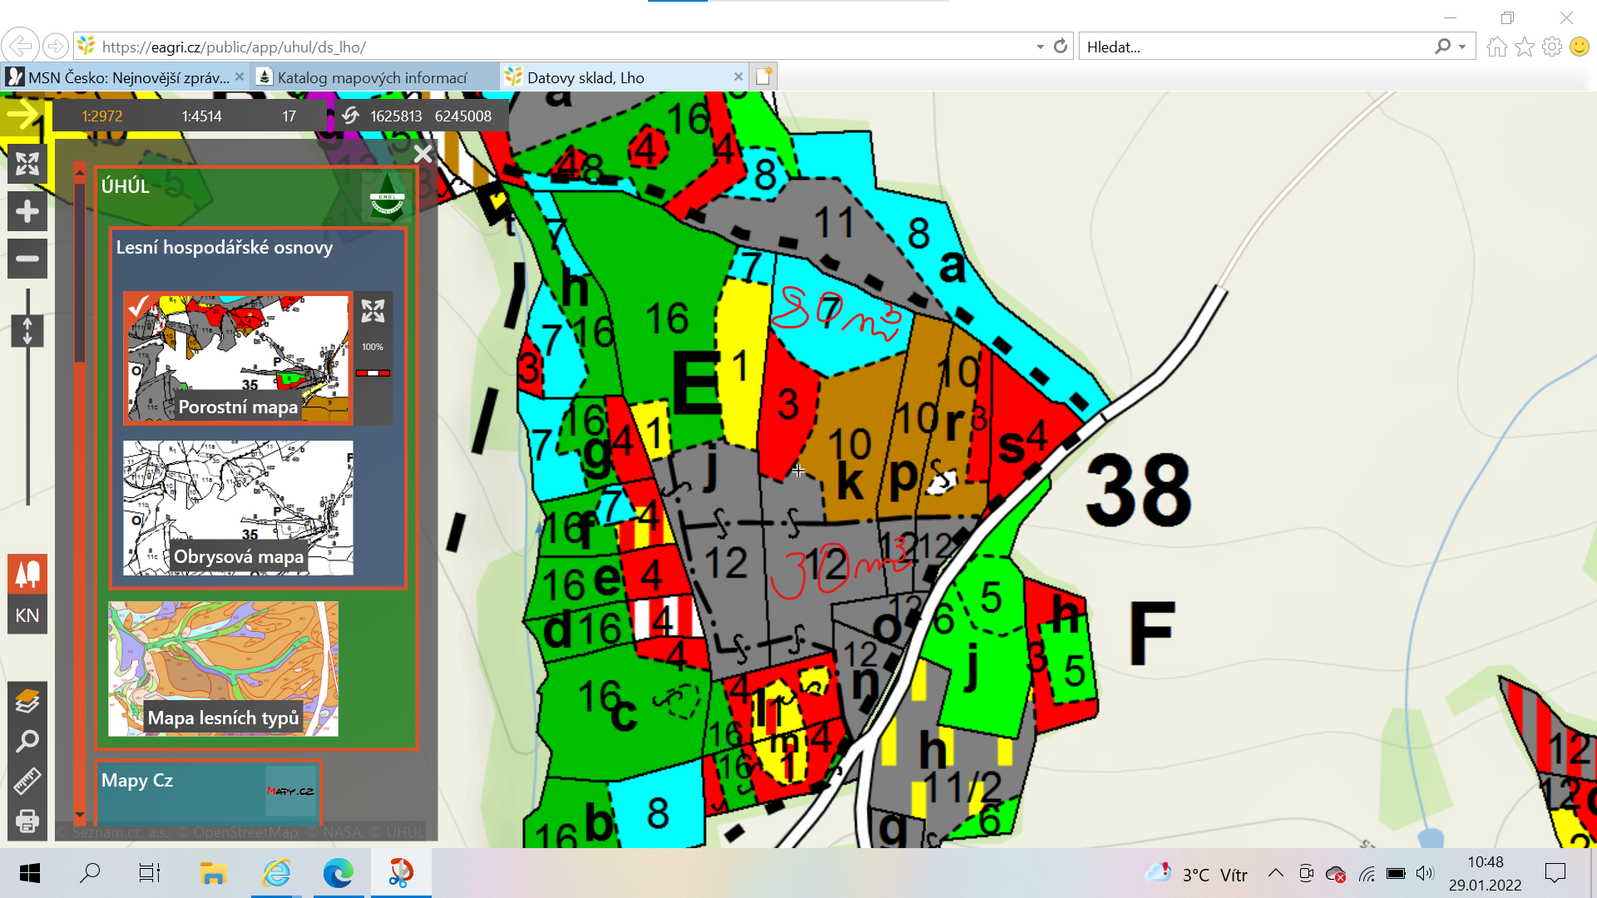Select scale 1:4514

pyautogui.click(x=202, y=116)
